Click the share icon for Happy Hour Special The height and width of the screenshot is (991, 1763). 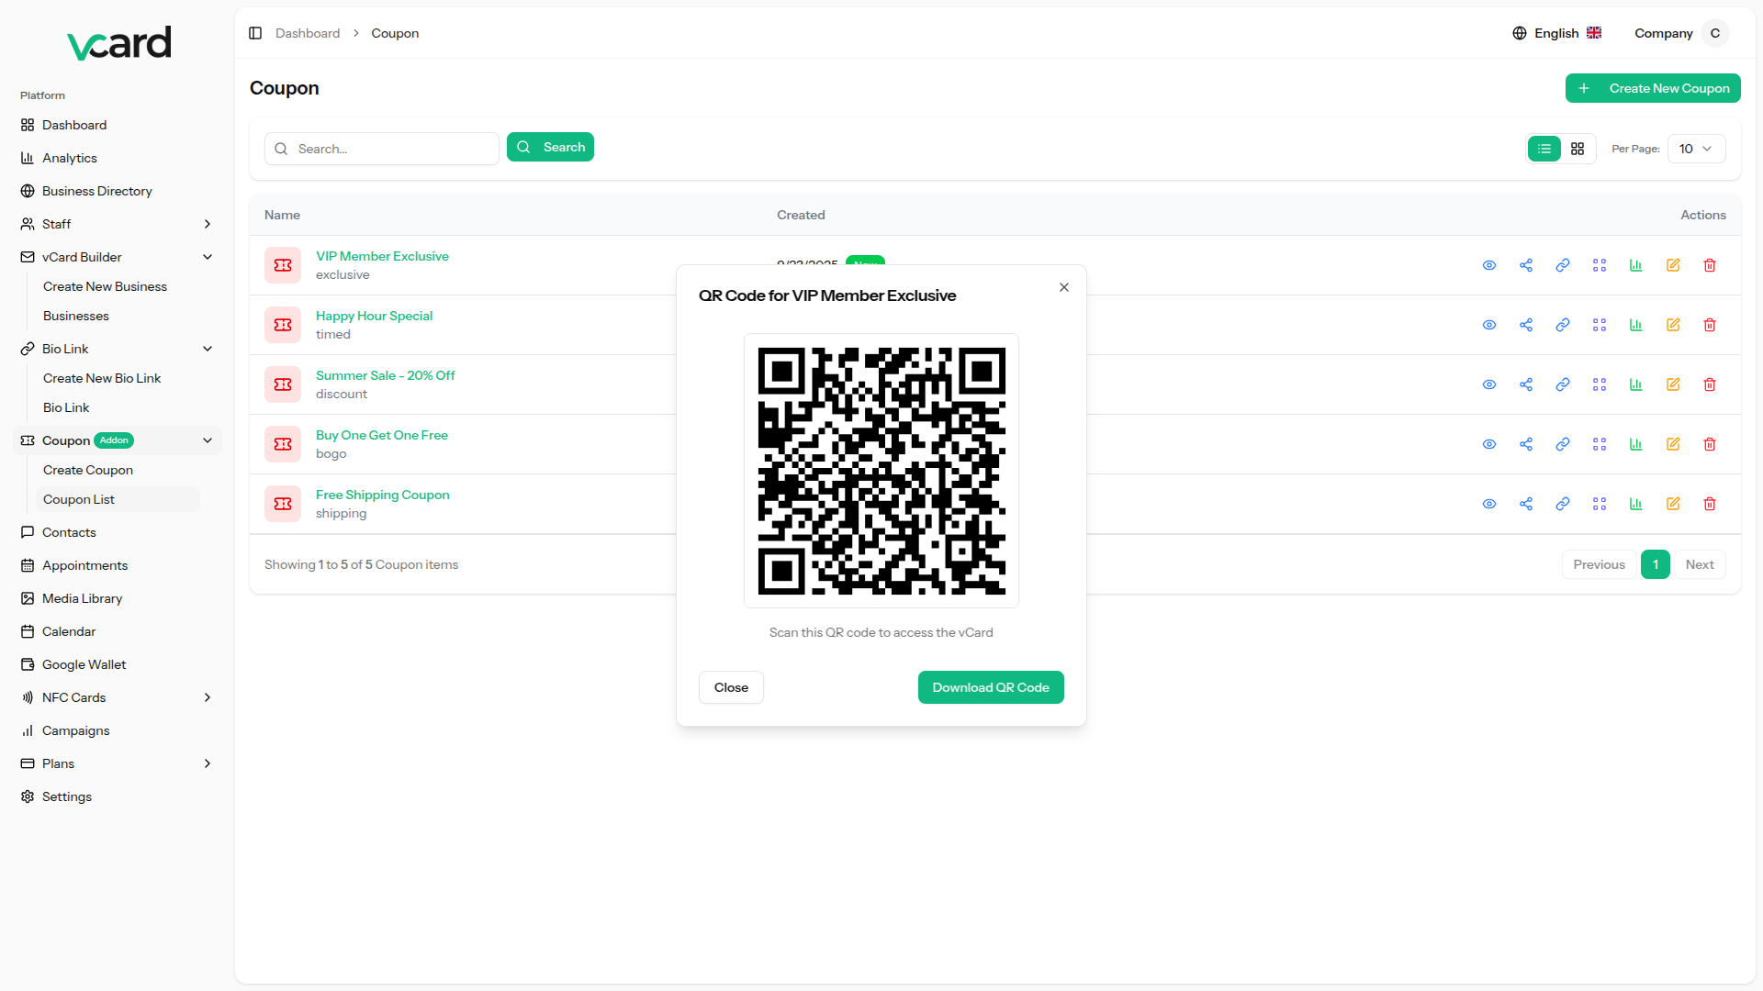coord(1526,325)
